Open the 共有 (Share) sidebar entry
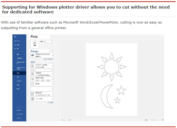 [18, 77]
